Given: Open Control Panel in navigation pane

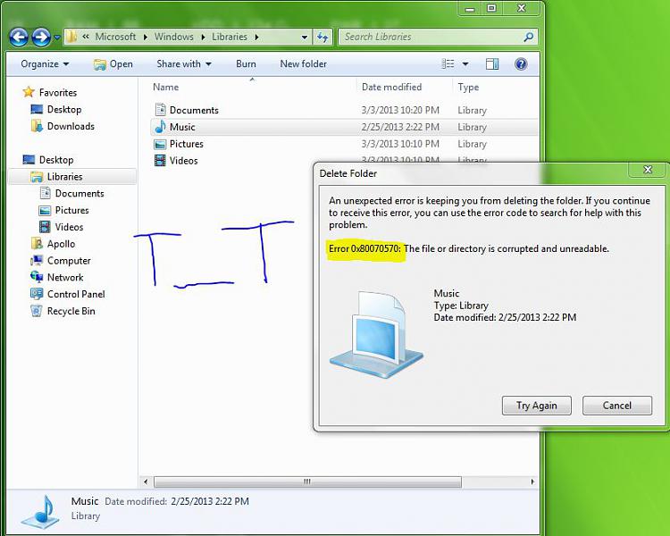Looking at the screenshot, I should (x=76, y=294).
